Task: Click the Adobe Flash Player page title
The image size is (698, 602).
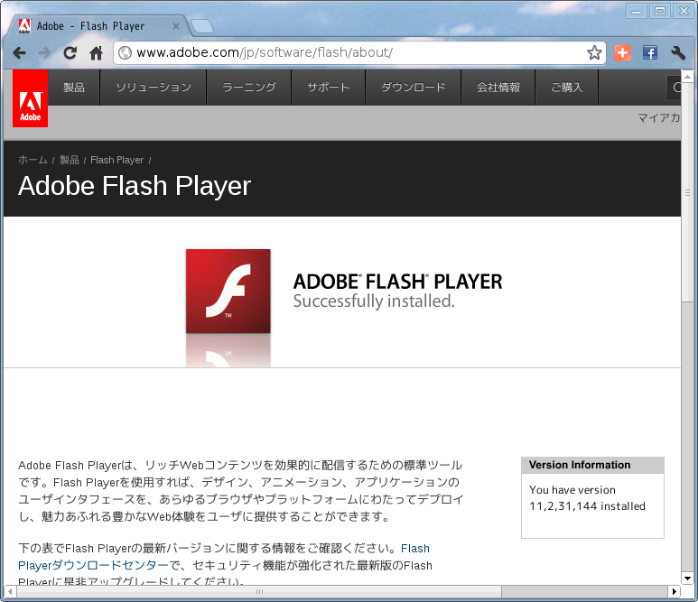Action: tap(135, 186)
